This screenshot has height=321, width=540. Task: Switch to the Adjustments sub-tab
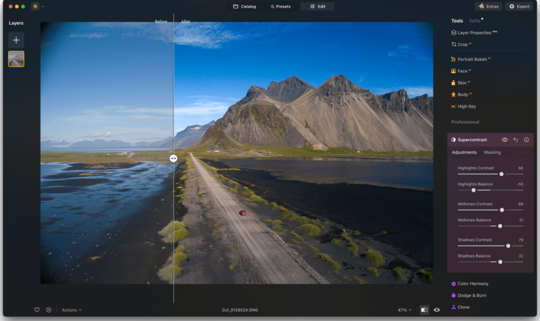[464, 152]
